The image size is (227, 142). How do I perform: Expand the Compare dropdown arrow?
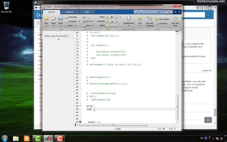coord(79,21)
